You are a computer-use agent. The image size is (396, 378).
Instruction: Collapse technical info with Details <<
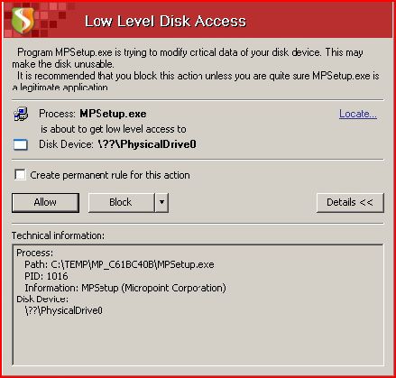pos(350,202)
